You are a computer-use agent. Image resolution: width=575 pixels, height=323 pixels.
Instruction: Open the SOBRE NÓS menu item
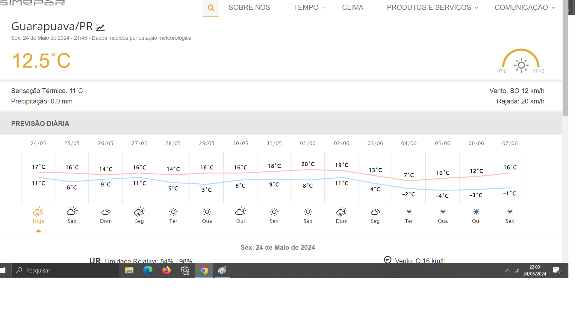point(249,7)
